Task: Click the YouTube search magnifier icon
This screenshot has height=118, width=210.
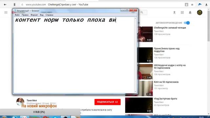Action: pos(142,12)
